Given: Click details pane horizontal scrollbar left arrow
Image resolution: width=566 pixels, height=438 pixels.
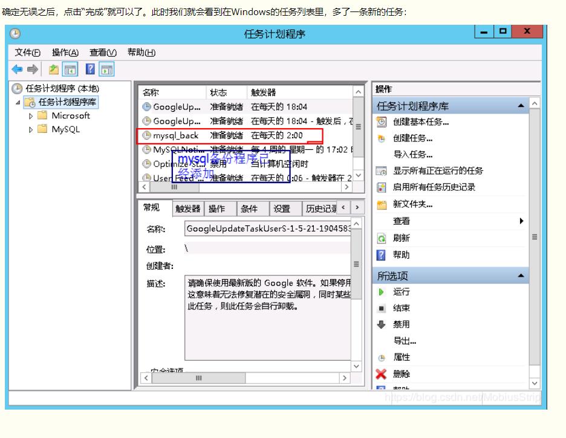Looking at the screenshot, I should 146,378.
